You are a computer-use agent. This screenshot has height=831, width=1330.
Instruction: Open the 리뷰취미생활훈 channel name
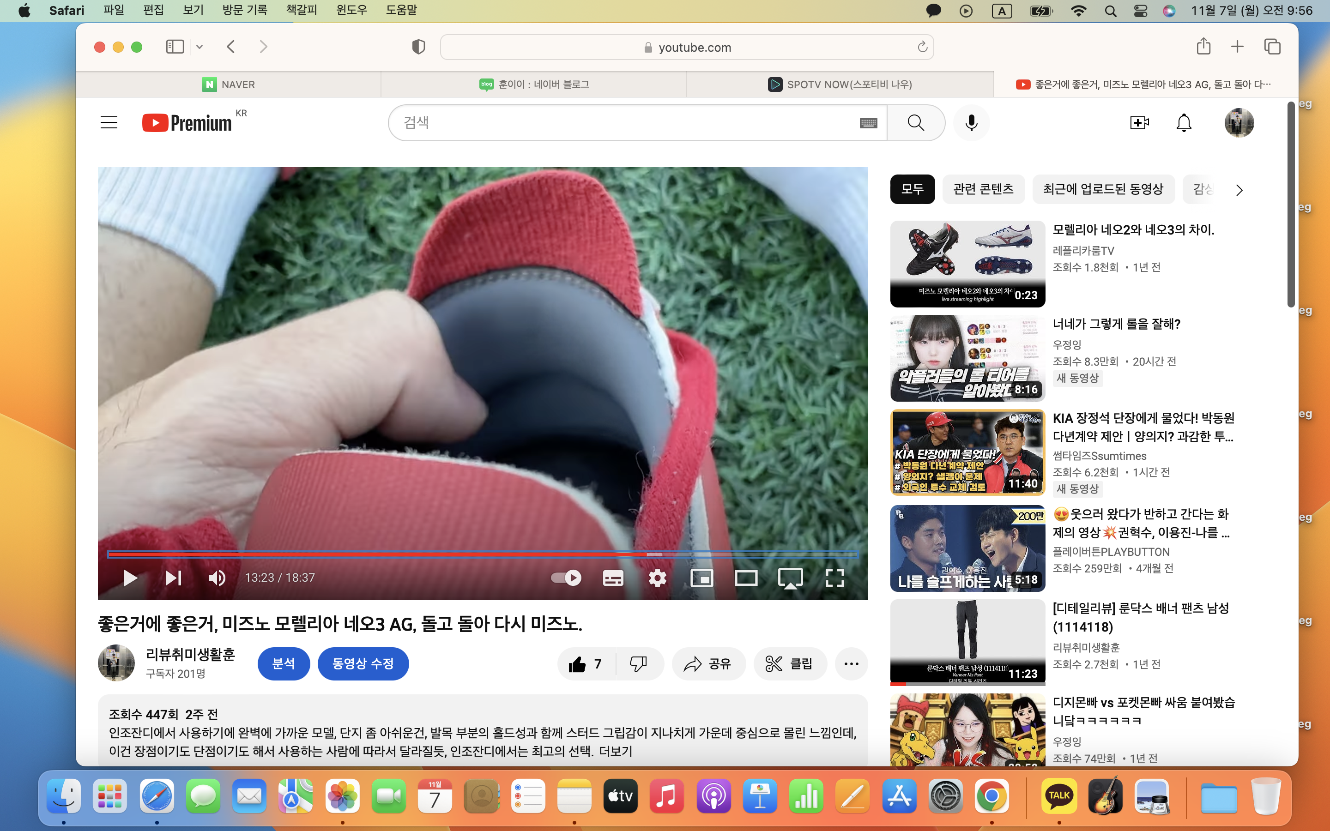190,655
